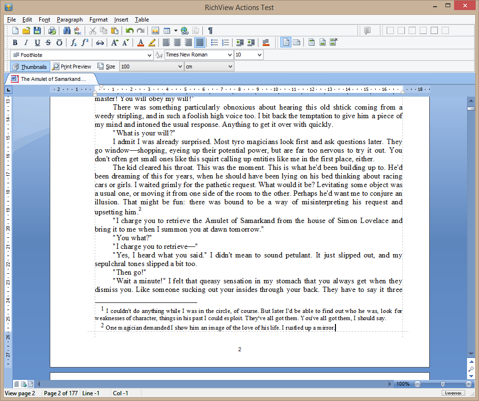479x401 pixels.
Task: Zoom out with the minus button
Action: click(x=417, y=384)
